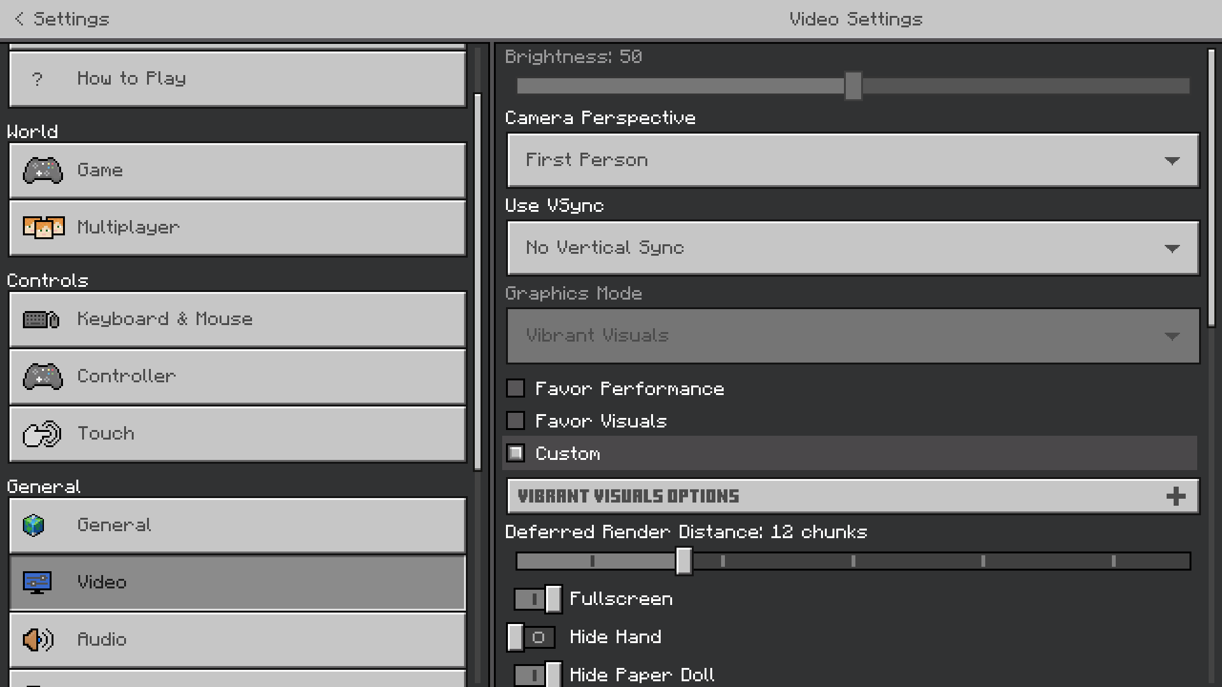The height and width of the screenshot is (687, 1222).
Task: Click the Keyboard & Mouse icon
Action: click(41, 319)
